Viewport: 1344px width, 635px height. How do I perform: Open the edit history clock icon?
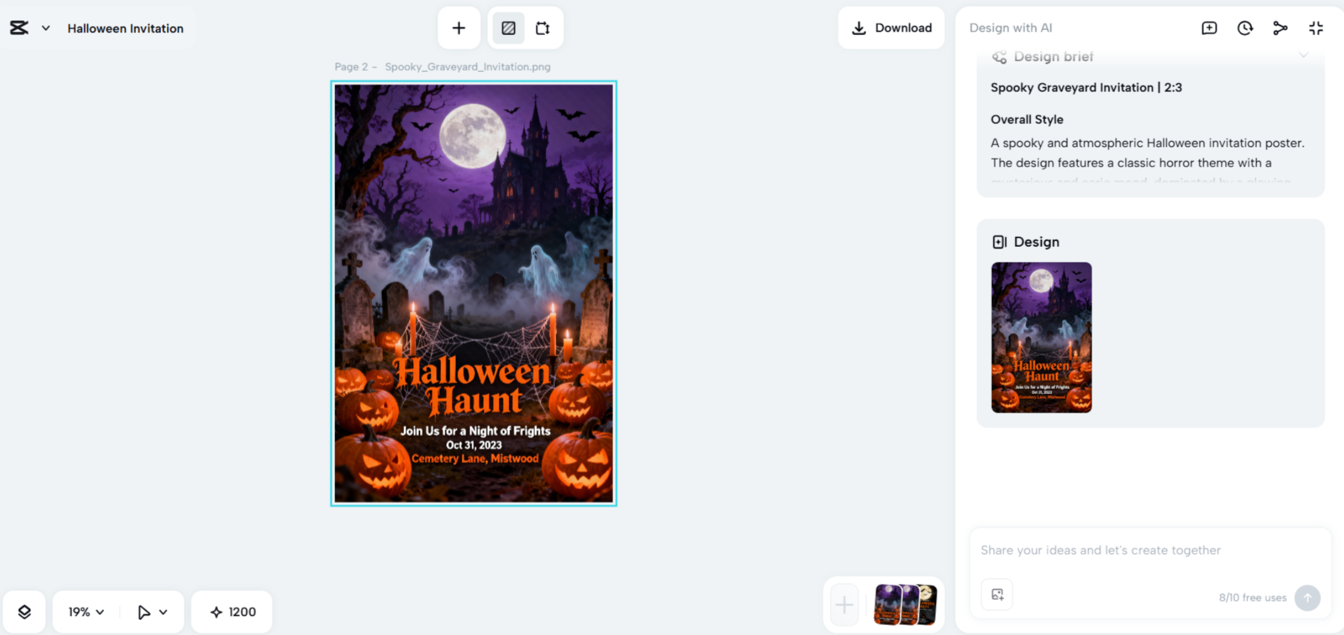point(1245,28)
